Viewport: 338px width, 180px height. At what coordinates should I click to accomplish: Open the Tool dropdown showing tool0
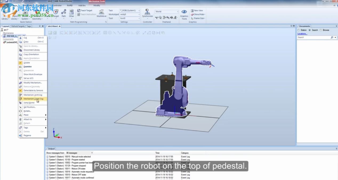point(130,18)
